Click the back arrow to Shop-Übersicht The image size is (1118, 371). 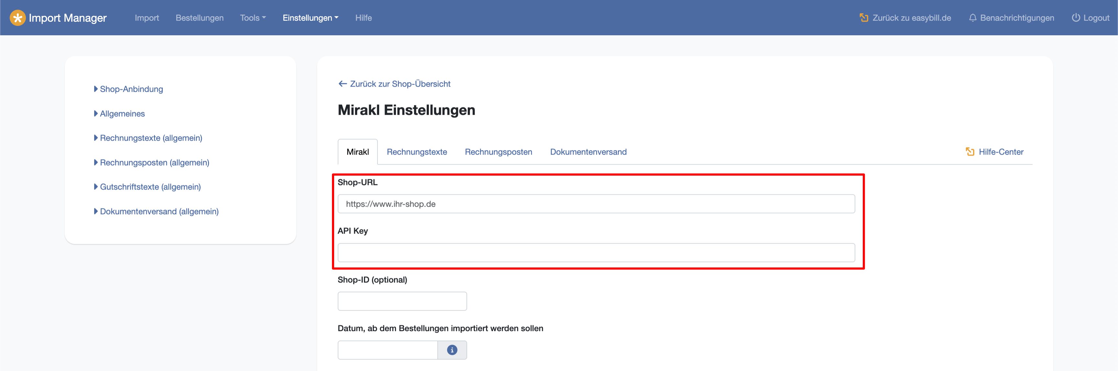click(343, 84)
